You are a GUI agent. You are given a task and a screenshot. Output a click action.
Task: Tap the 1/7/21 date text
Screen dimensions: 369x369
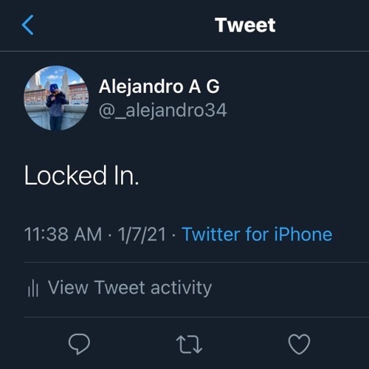click(x=142, y=234)
